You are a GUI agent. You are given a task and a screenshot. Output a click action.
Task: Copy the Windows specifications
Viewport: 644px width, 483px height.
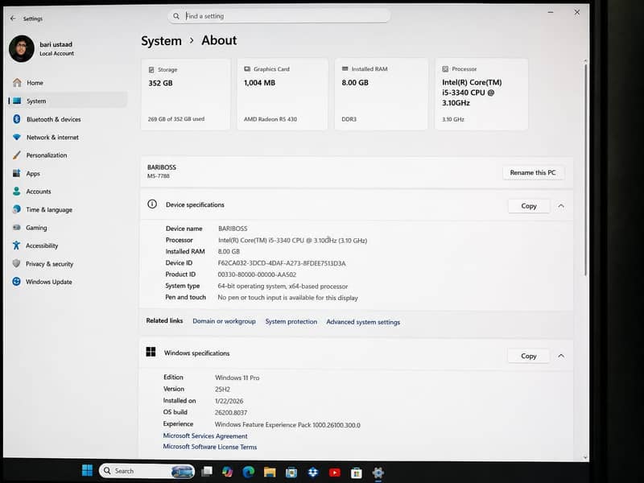pyautogui.click(x=529, y=356)
